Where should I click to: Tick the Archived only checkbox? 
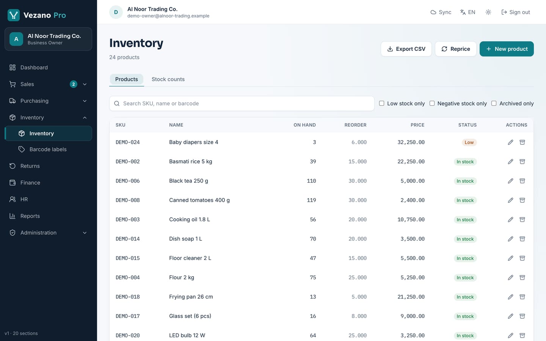pyautogui.click(x=494, y=103)
